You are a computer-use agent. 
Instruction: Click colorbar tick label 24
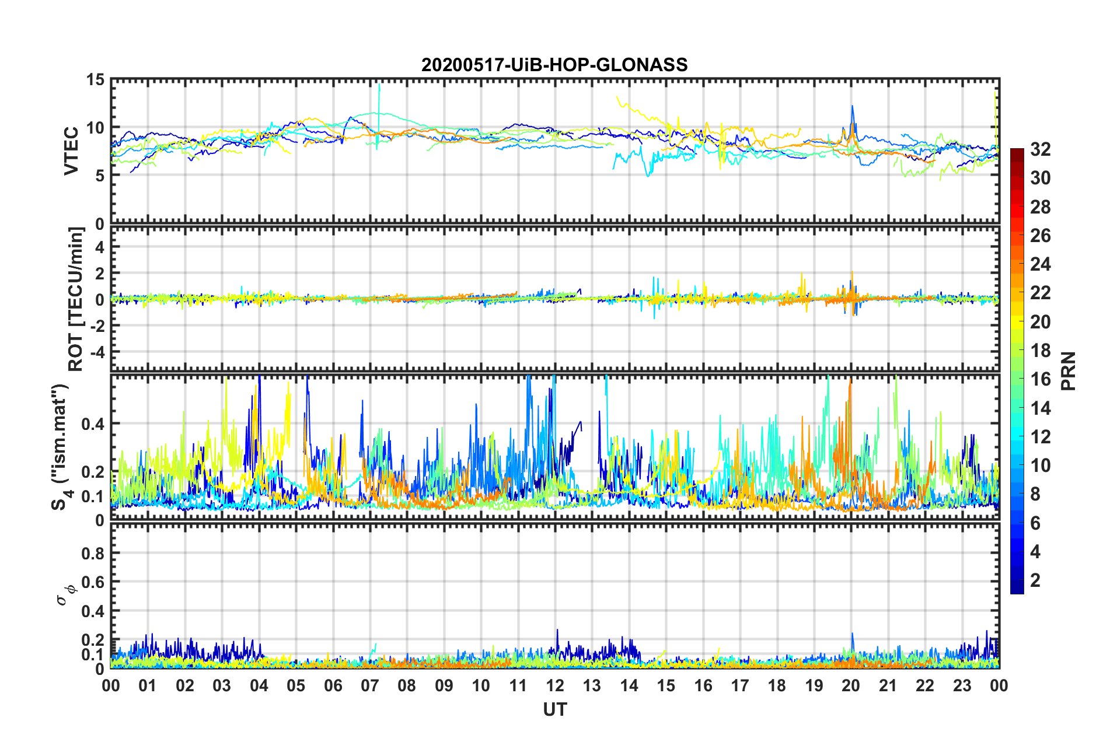[1041, 264]
